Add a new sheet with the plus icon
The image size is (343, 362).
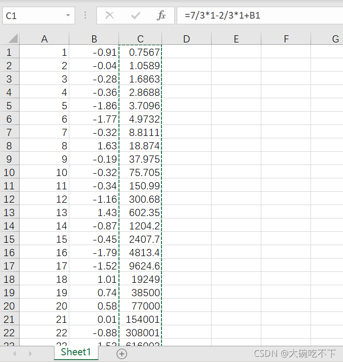(122, 354)
